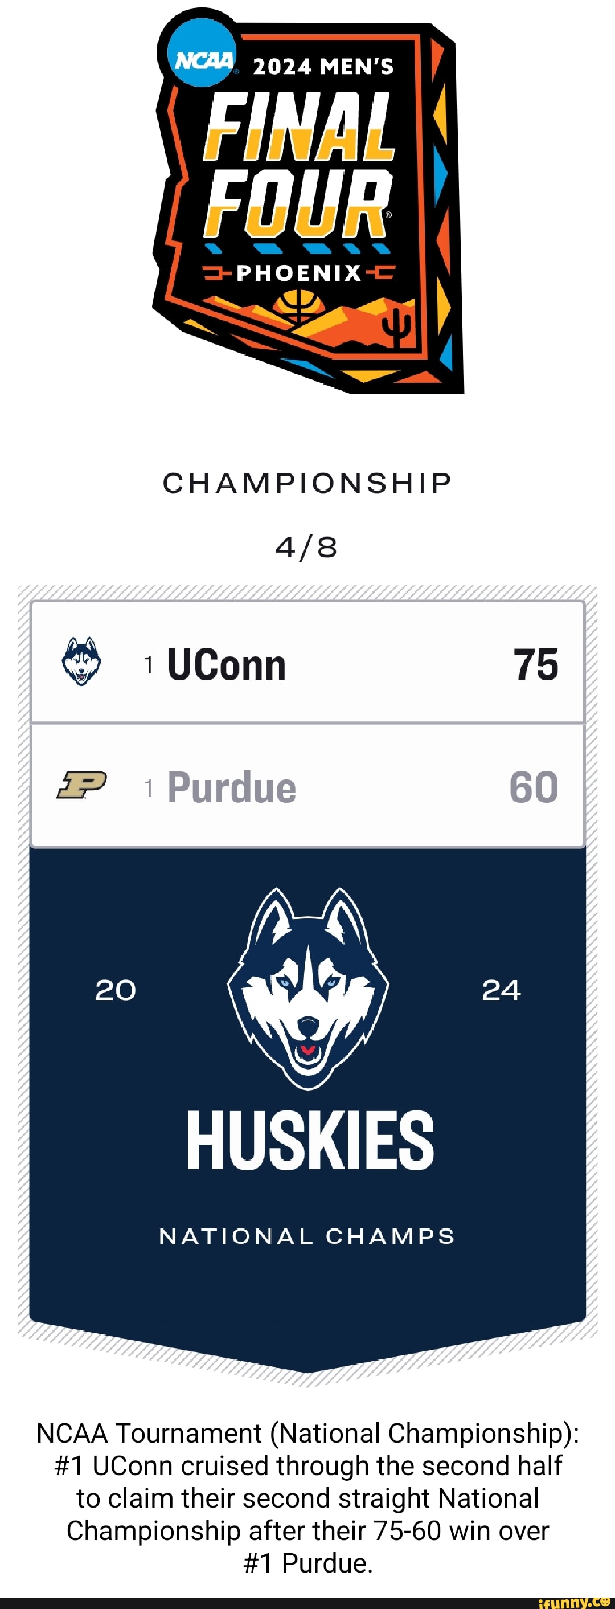Click the 4/8 game date
615x1609 pixels.
(306, 548)
